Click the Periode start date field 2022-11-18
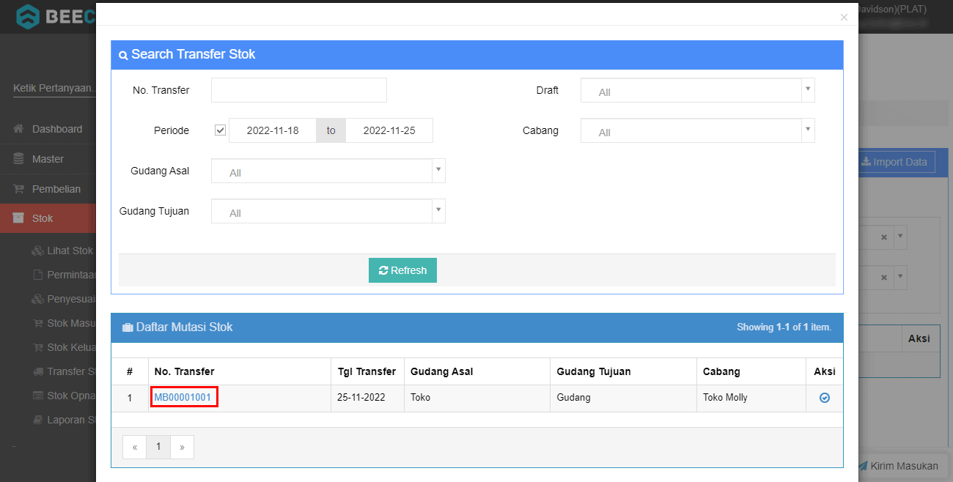This screenshot has height=482, width=953. click(273, 130)
